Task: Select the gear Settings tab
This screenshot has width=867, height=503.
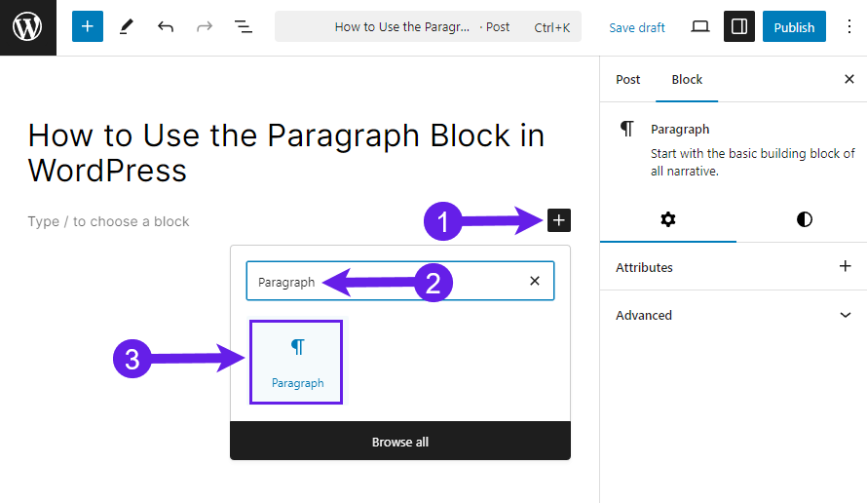Action: [x=668, y=219]
